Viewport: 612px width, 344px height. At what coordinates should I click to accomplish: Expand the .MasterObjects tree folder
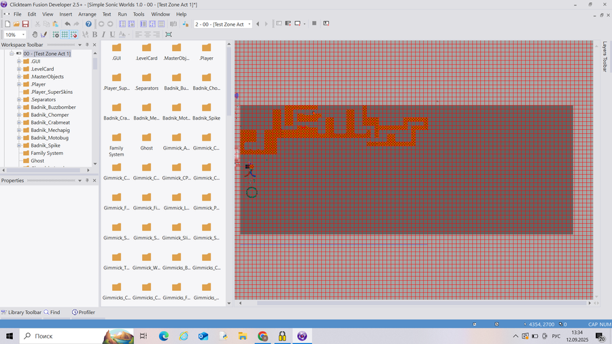pos(19,76)
